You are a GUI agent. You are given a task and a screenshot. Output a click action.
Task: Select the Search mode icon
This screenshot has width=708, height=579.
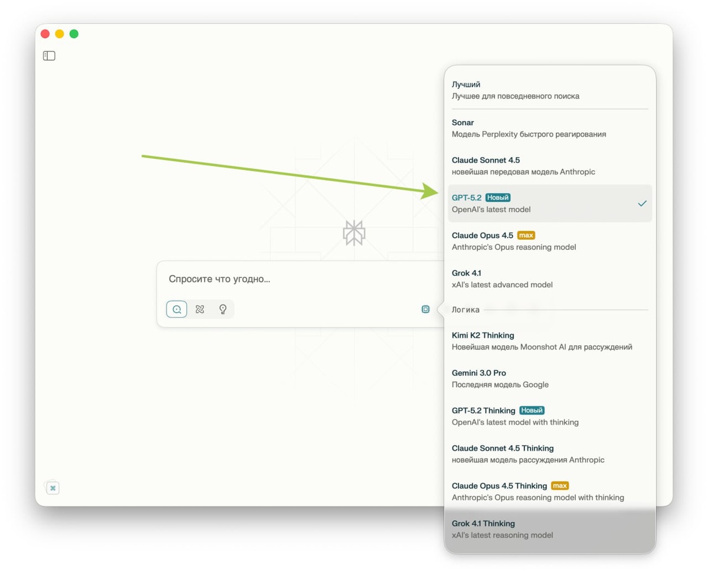point(176,309)
